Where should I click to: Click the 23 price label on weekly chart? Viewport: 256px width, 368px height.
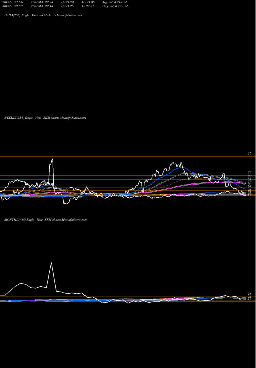[x=249, y=172]
